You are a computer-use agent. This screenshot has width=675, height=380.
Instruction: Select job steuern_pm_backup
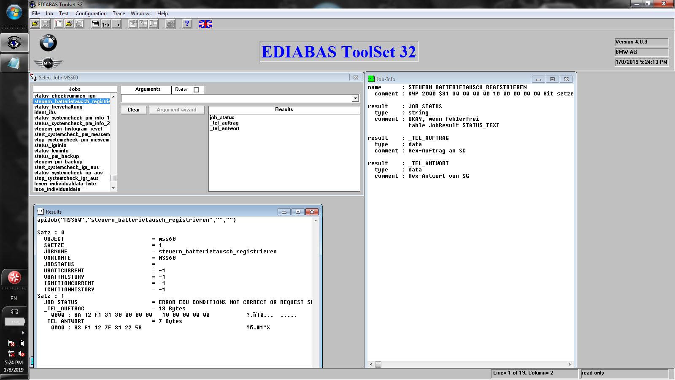(x=58, y=162)
